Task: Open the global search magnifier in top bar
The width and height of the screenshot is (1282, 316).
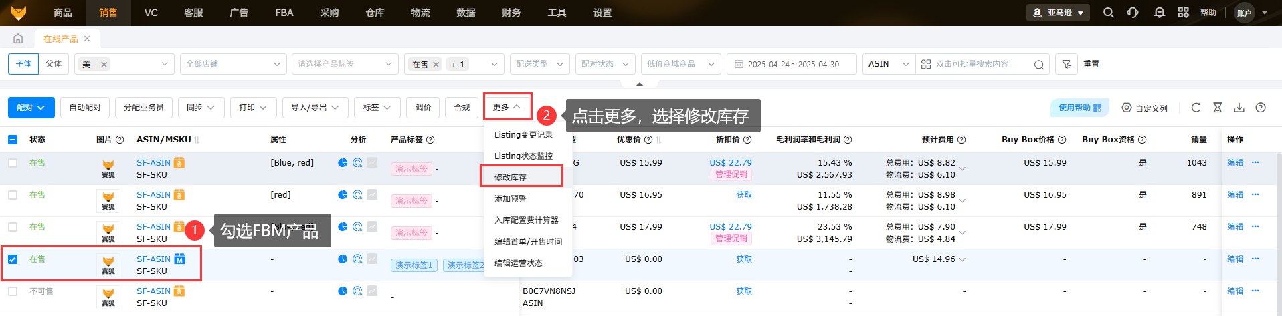Action: (x=1109, y=13)
